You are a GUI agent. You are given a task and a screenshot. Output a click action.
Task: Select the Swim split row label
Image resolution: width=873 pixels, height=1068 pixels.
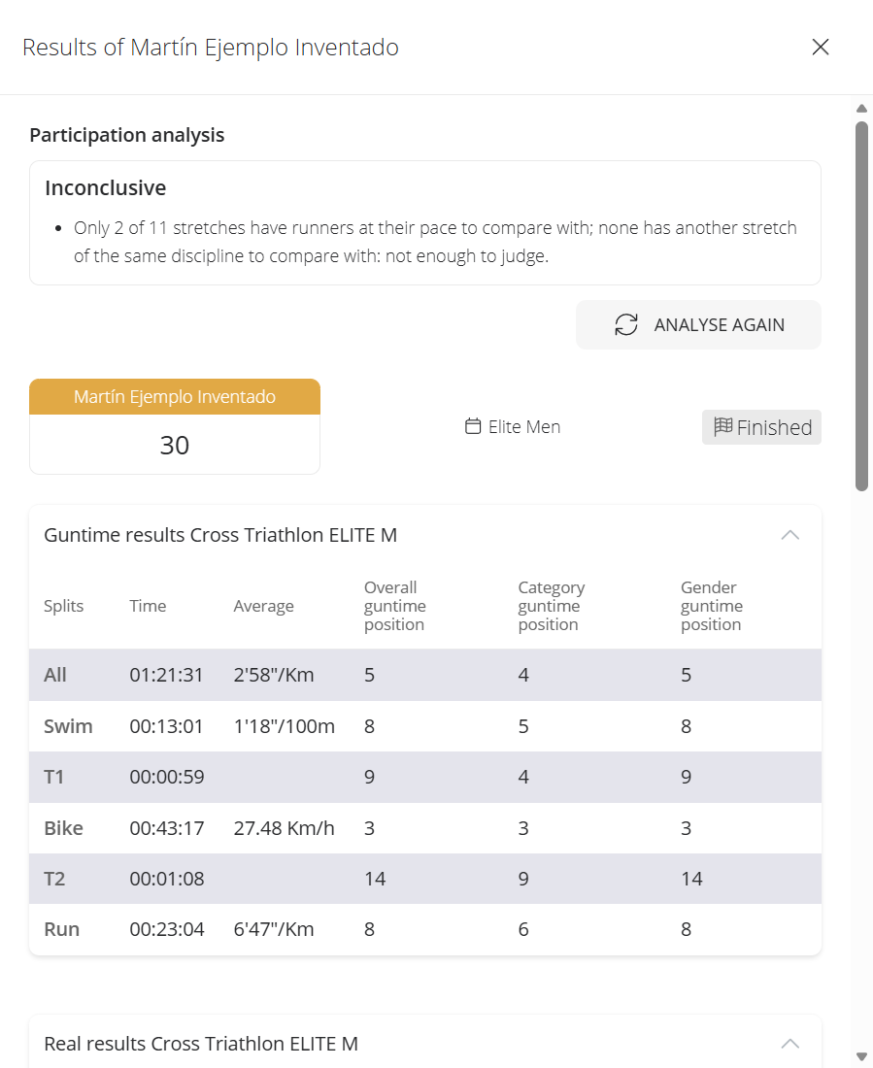(x=68, y=726)
